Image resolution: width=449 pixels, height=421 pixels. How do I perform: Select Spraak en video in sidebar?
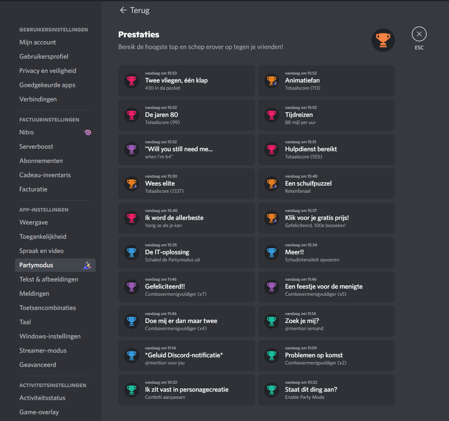42,251
